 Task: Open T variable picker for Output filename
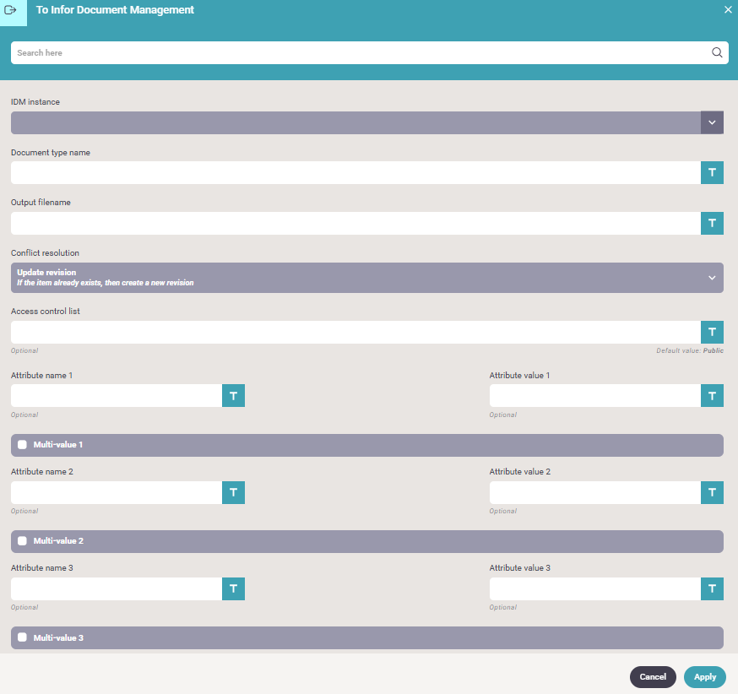pyautogui.click(x=712, y=223)
